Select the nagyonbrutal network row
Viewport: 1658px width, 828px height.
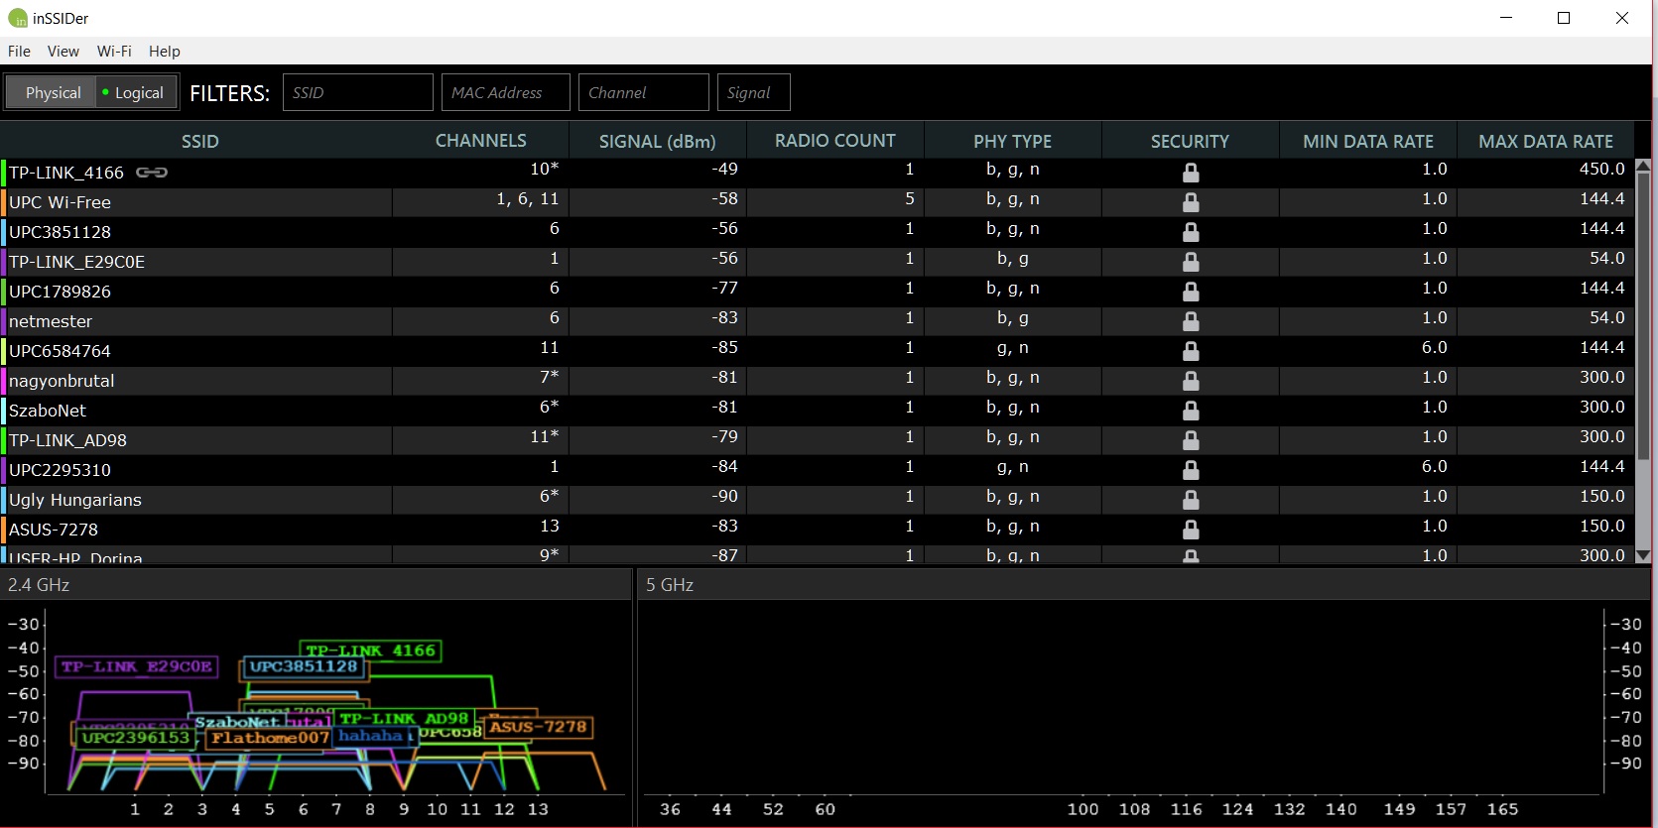pyautogui.click(x=817, y=381)
